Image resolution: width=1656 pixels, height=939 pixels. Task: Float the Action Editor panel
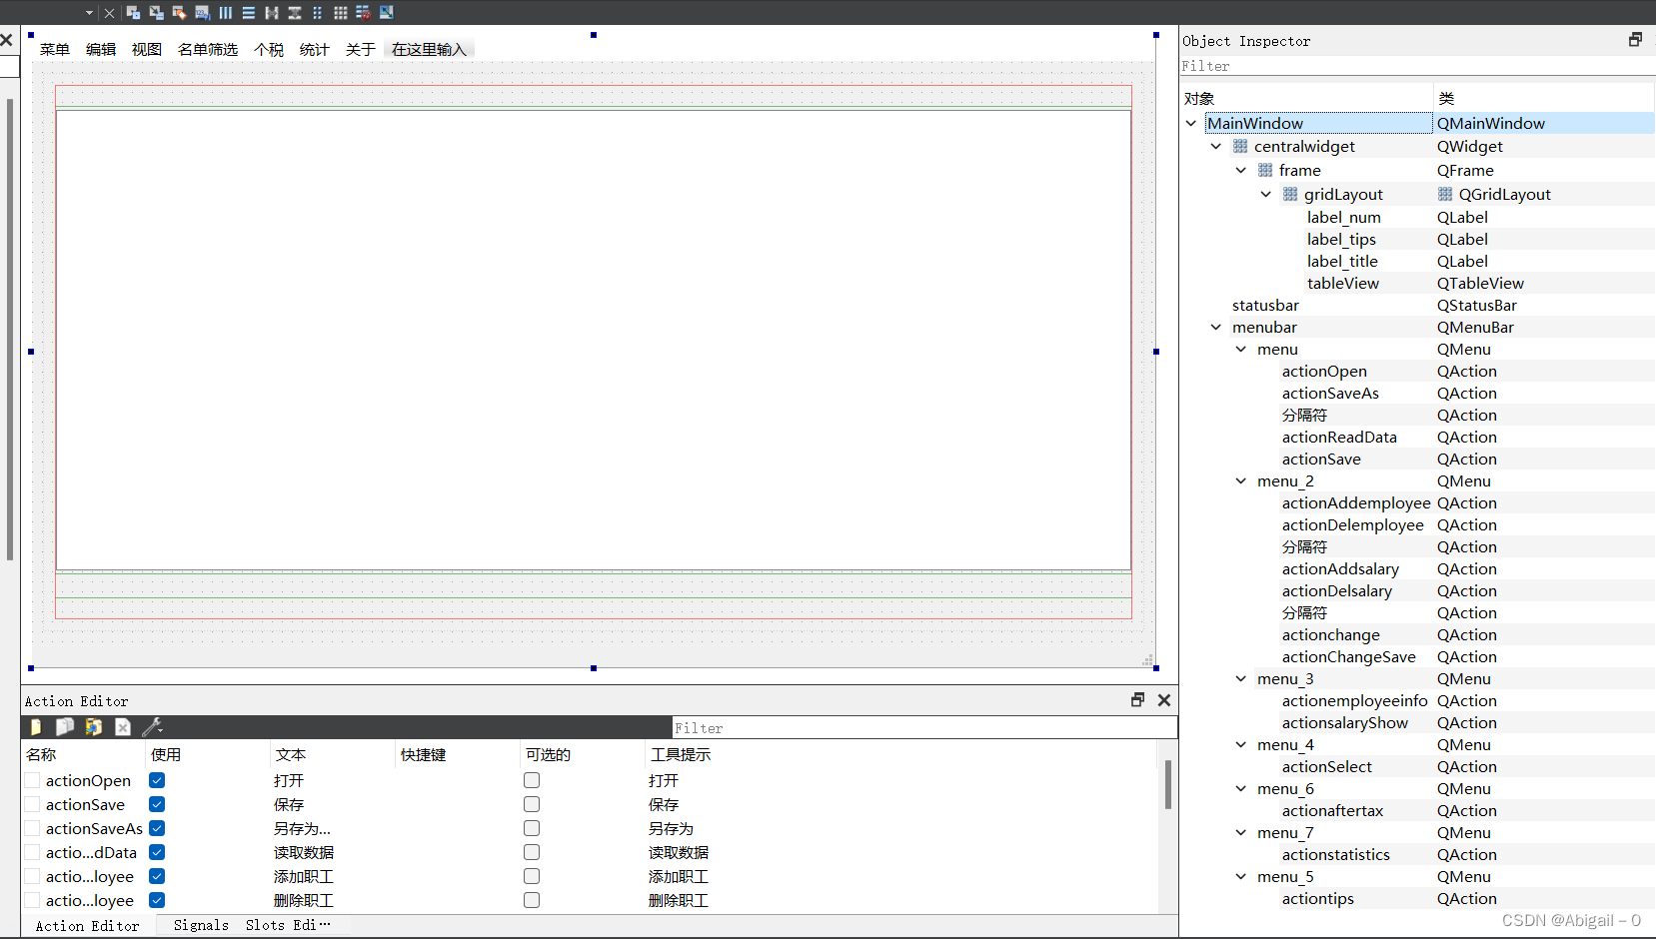click(x=1137, y=700)
